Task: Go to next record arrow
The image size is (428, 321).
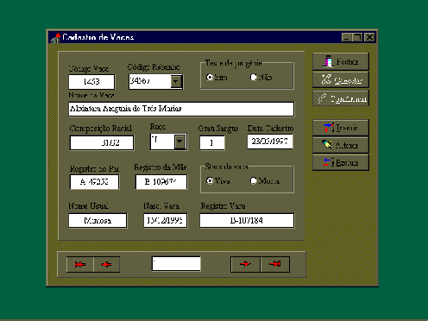Action: pos(245,264)
